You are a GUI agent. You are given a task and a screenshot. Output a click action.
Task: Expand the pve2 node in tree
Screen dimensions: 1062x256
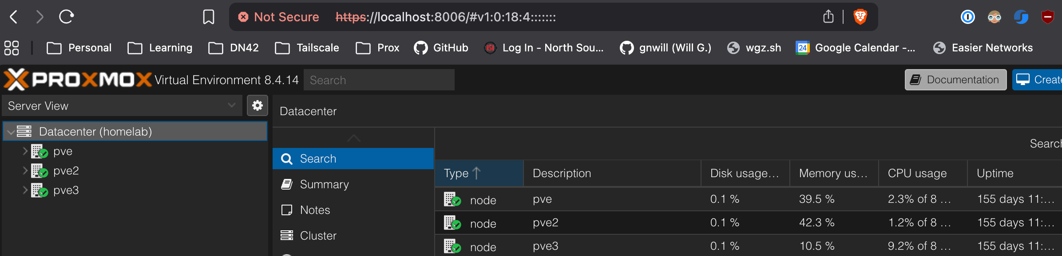[x=25, y=171]
